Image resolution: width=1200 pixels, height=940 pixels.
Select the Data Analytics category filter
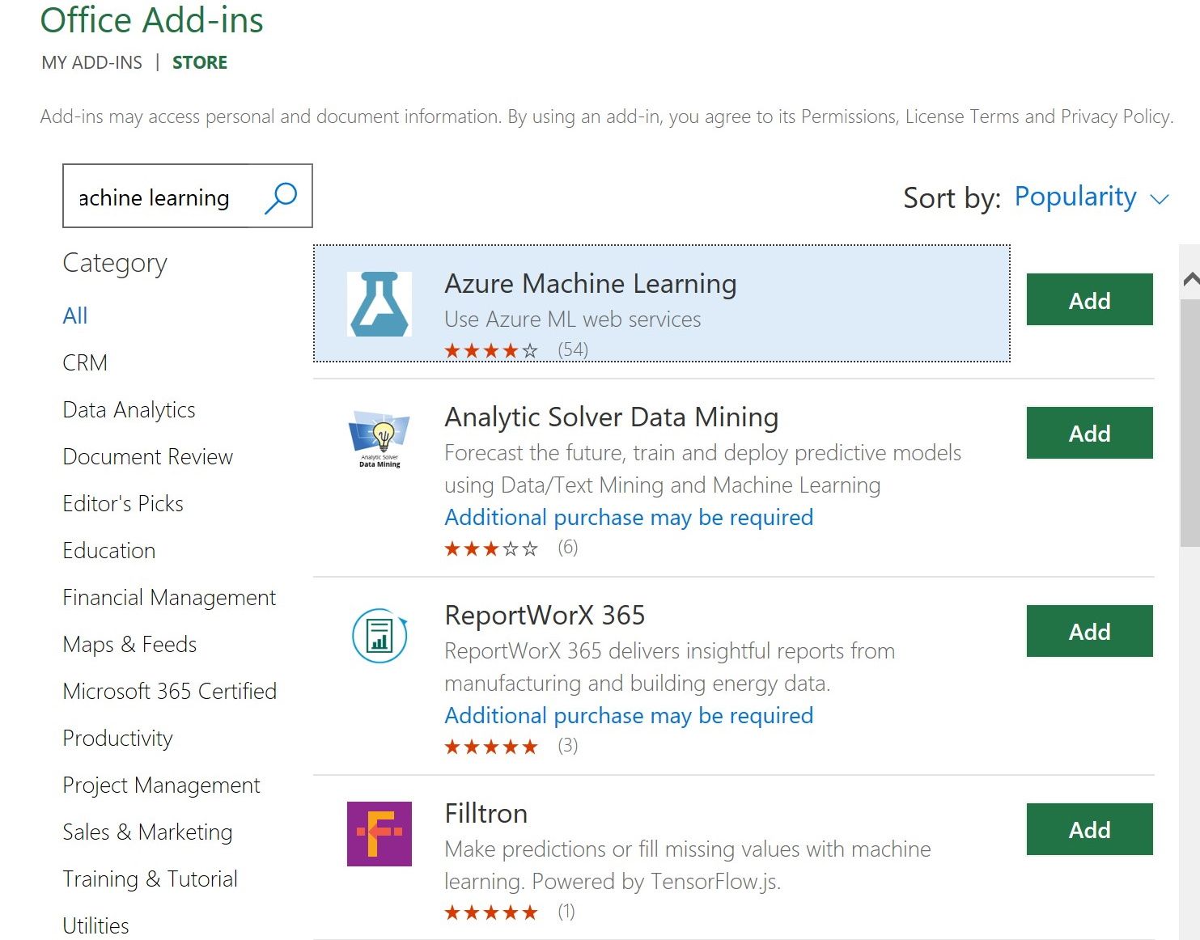point(129,409)
